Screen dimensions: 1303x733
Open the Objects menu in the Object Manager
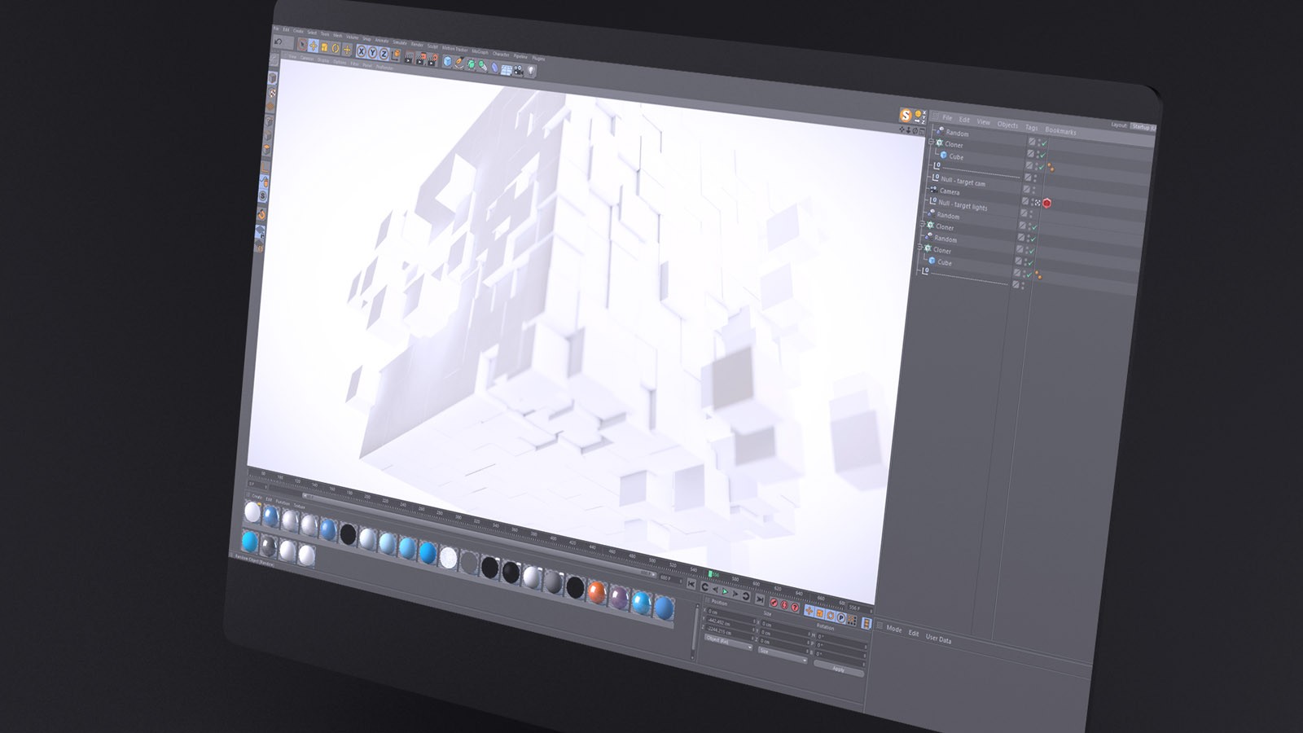(1007, 125)
